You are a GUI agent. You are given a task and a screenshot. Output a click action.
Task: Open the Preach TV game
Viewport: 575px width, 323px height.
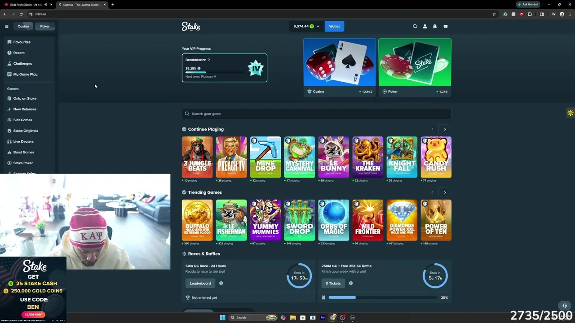[x=231, y=157]
